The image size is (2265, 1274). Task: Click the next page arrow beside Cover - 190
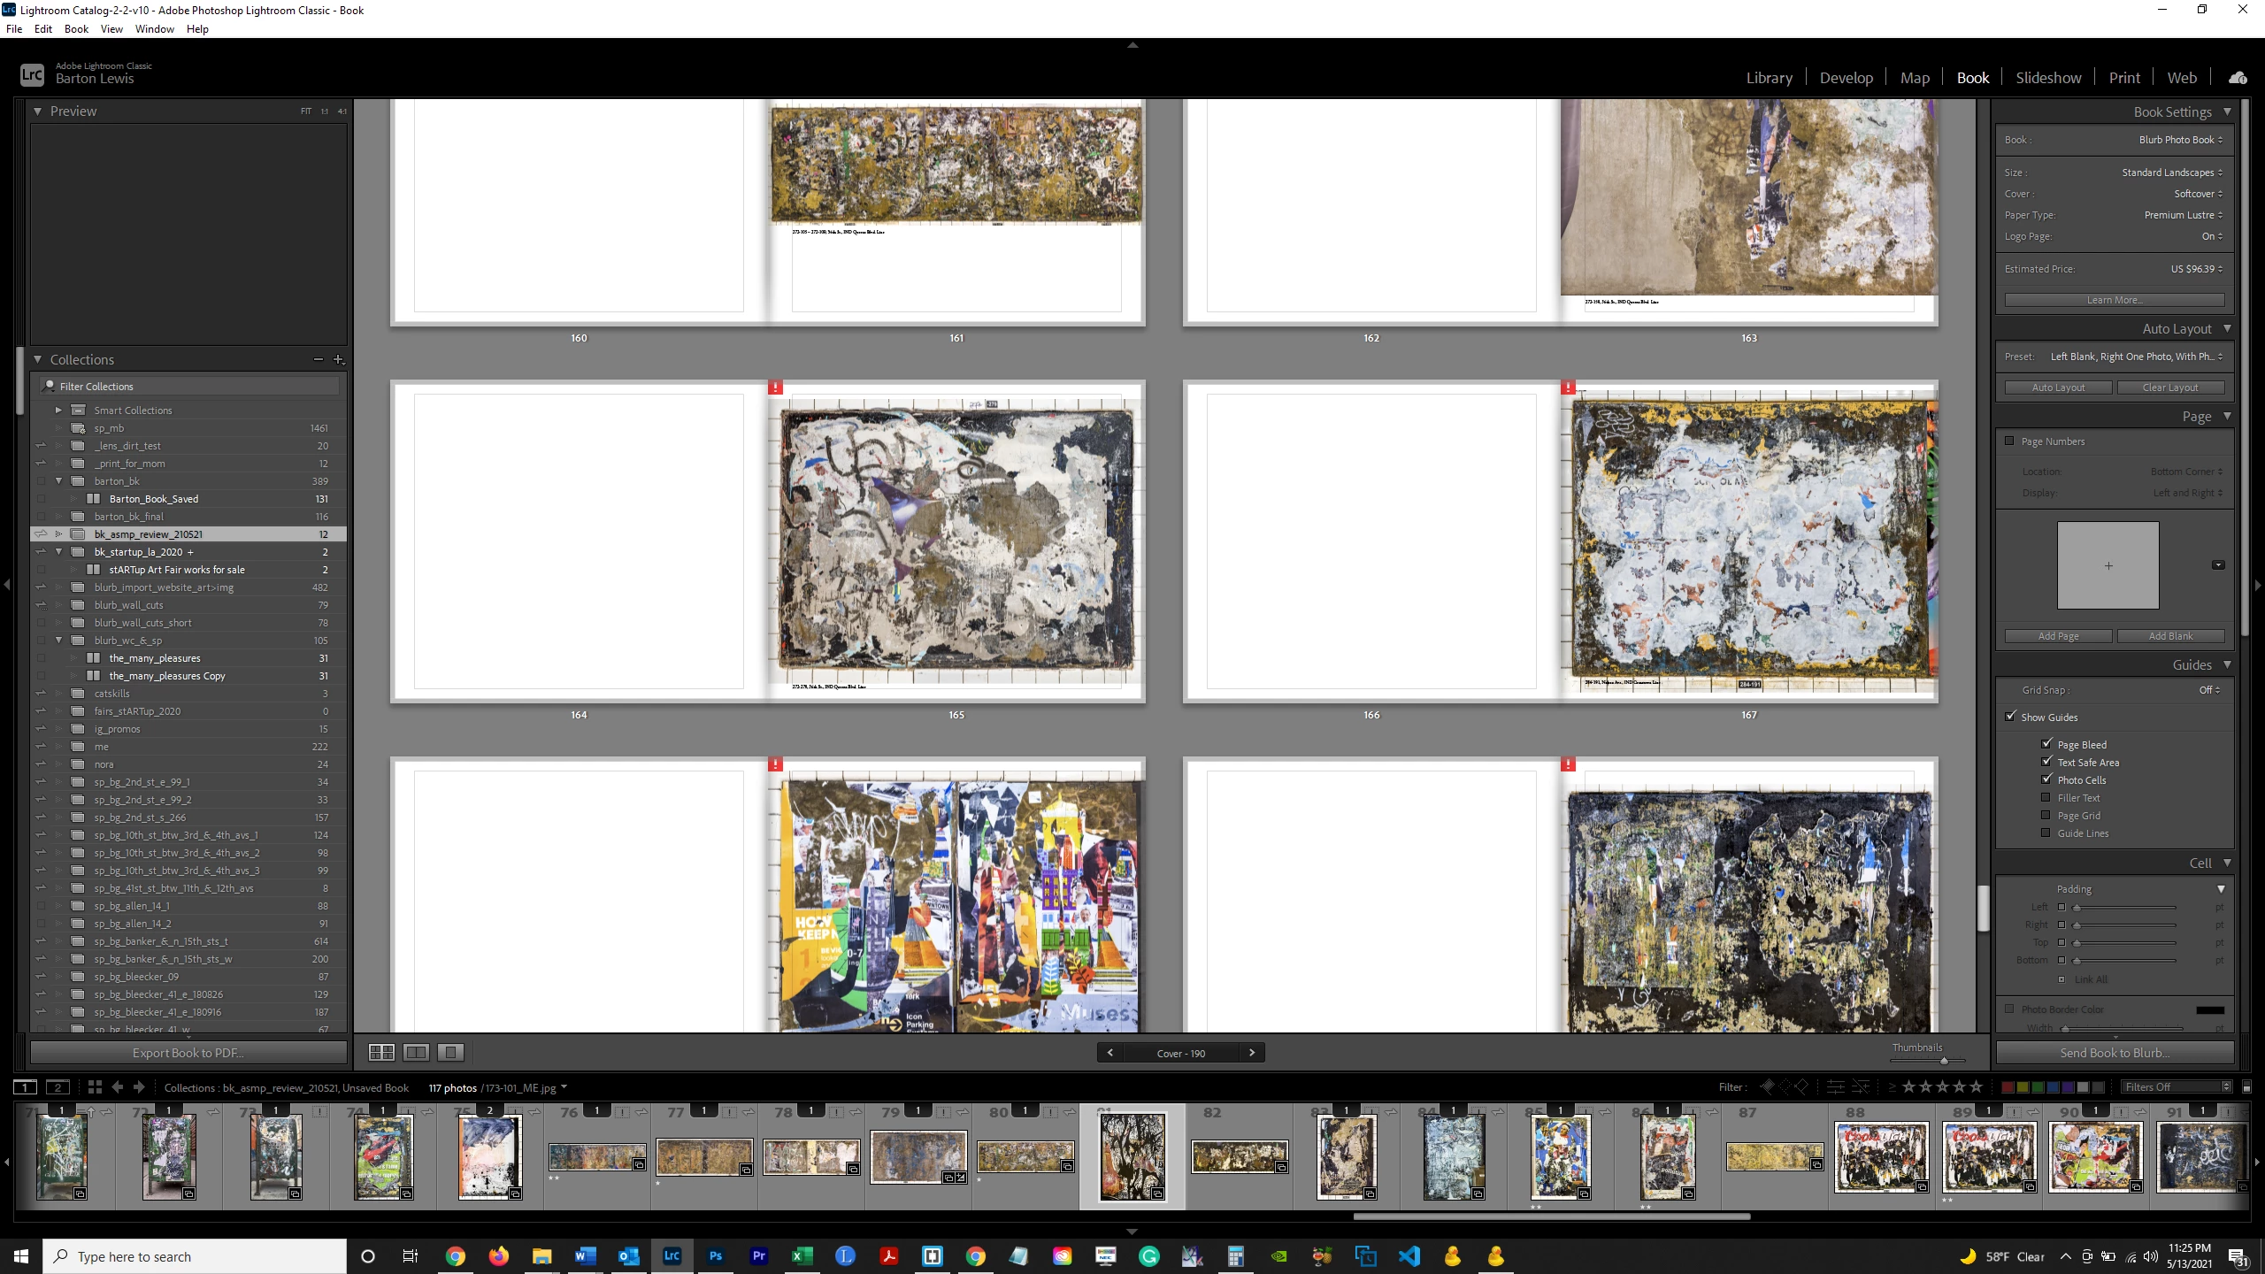pos(1251,1053)
